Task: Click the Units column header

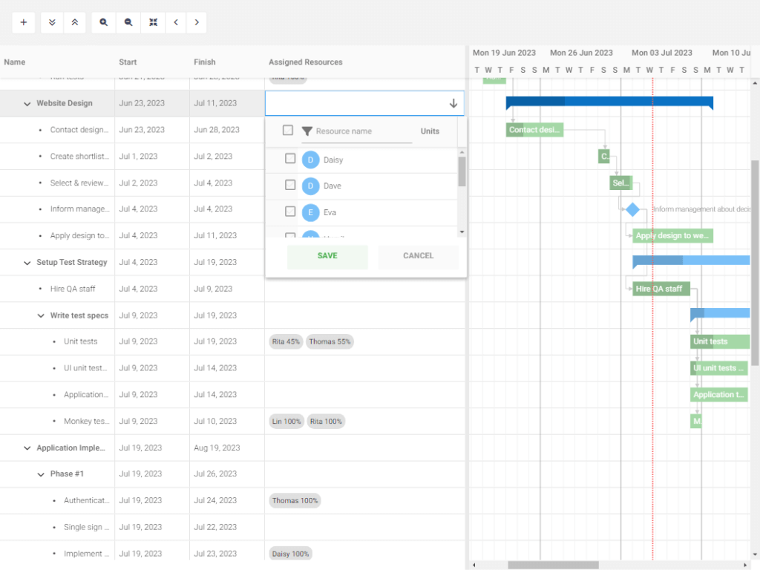Action: [x=430, y=131]
